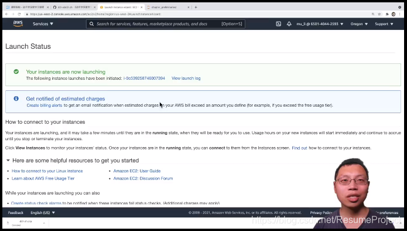Screen dimensions: 407x231
Task: Click the AWS logo home icon
Action: click(18, 23)
